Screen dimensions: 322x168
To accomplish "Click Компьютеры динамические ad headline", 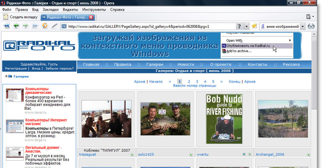I will [x=39, y=91].
